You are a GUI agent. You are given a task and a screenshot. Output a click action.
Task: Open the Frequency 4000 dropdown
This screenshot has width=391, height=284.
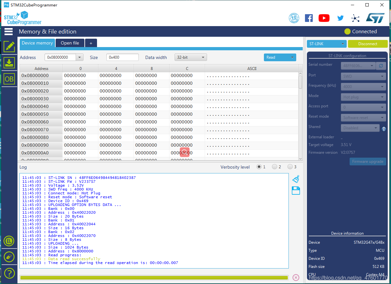tap(364, 87)
